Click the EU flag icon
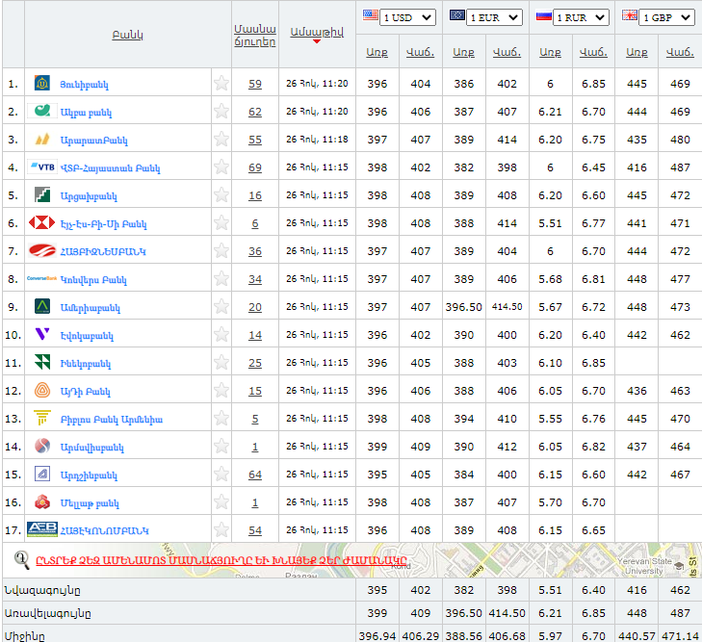The width and height of the screenshot is (702, 642). pos(457,15)
